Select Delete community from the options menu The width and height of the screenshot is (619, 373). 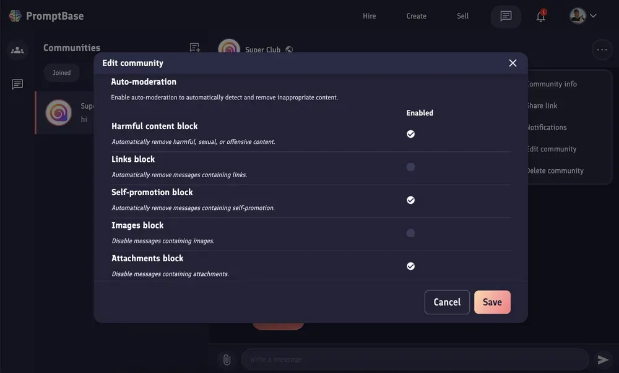(555, 170)
